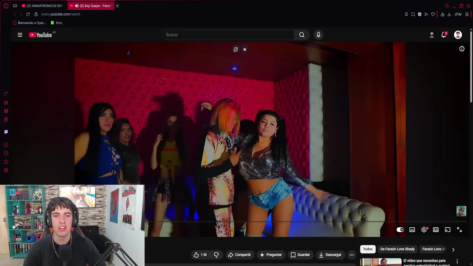The width and height of the screenshot is (473, 266).
Task: Toggle autoplay switch in player
Action: (x=400, y=230)
